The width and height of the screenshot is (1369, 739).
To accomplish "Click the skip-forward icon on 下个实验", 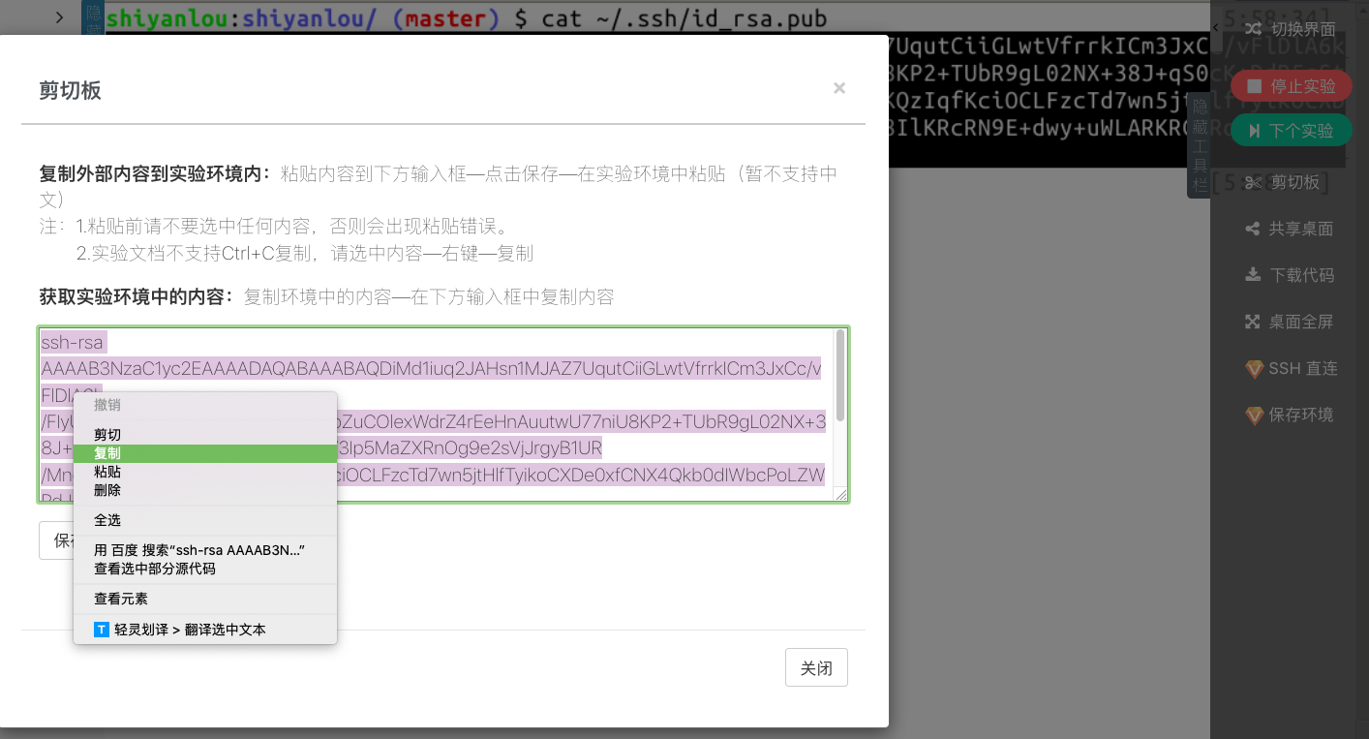I will coord(1254,130).
